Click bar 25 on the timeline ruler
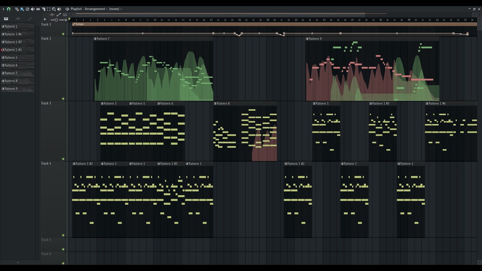The height and width of the screenshot is (271, 482). point(239,20)
